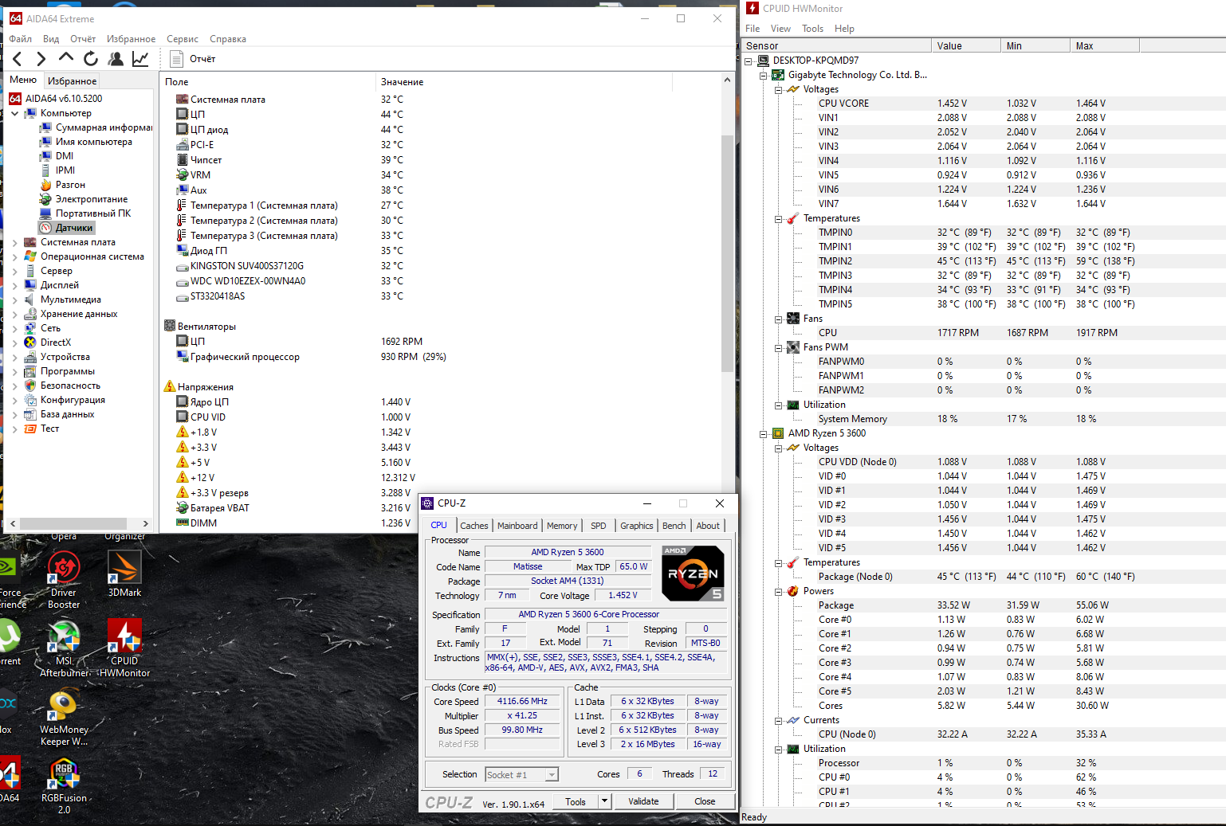Screen dimensions: 1226x826
Task: Open the IPMI entry in AIDA64
Action: pos(58,170)
